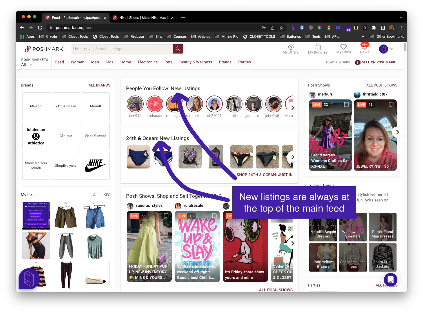Screen dimensions: 423x313
Task: Switch to the Nike Shoes browser tab
Action: pos(144,18)
